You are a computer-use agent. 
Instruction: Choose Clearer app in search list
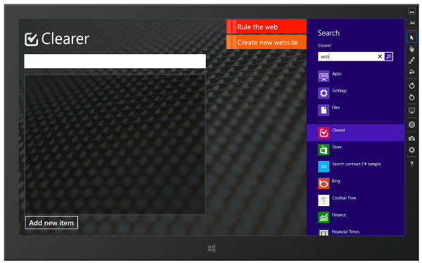pos(355,133)
